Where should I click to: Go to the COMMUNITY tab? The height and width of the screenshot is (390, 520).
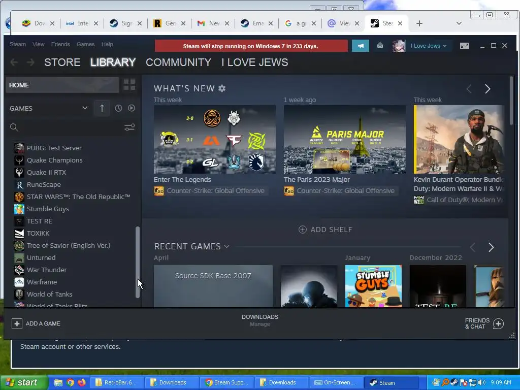[178, 62]
